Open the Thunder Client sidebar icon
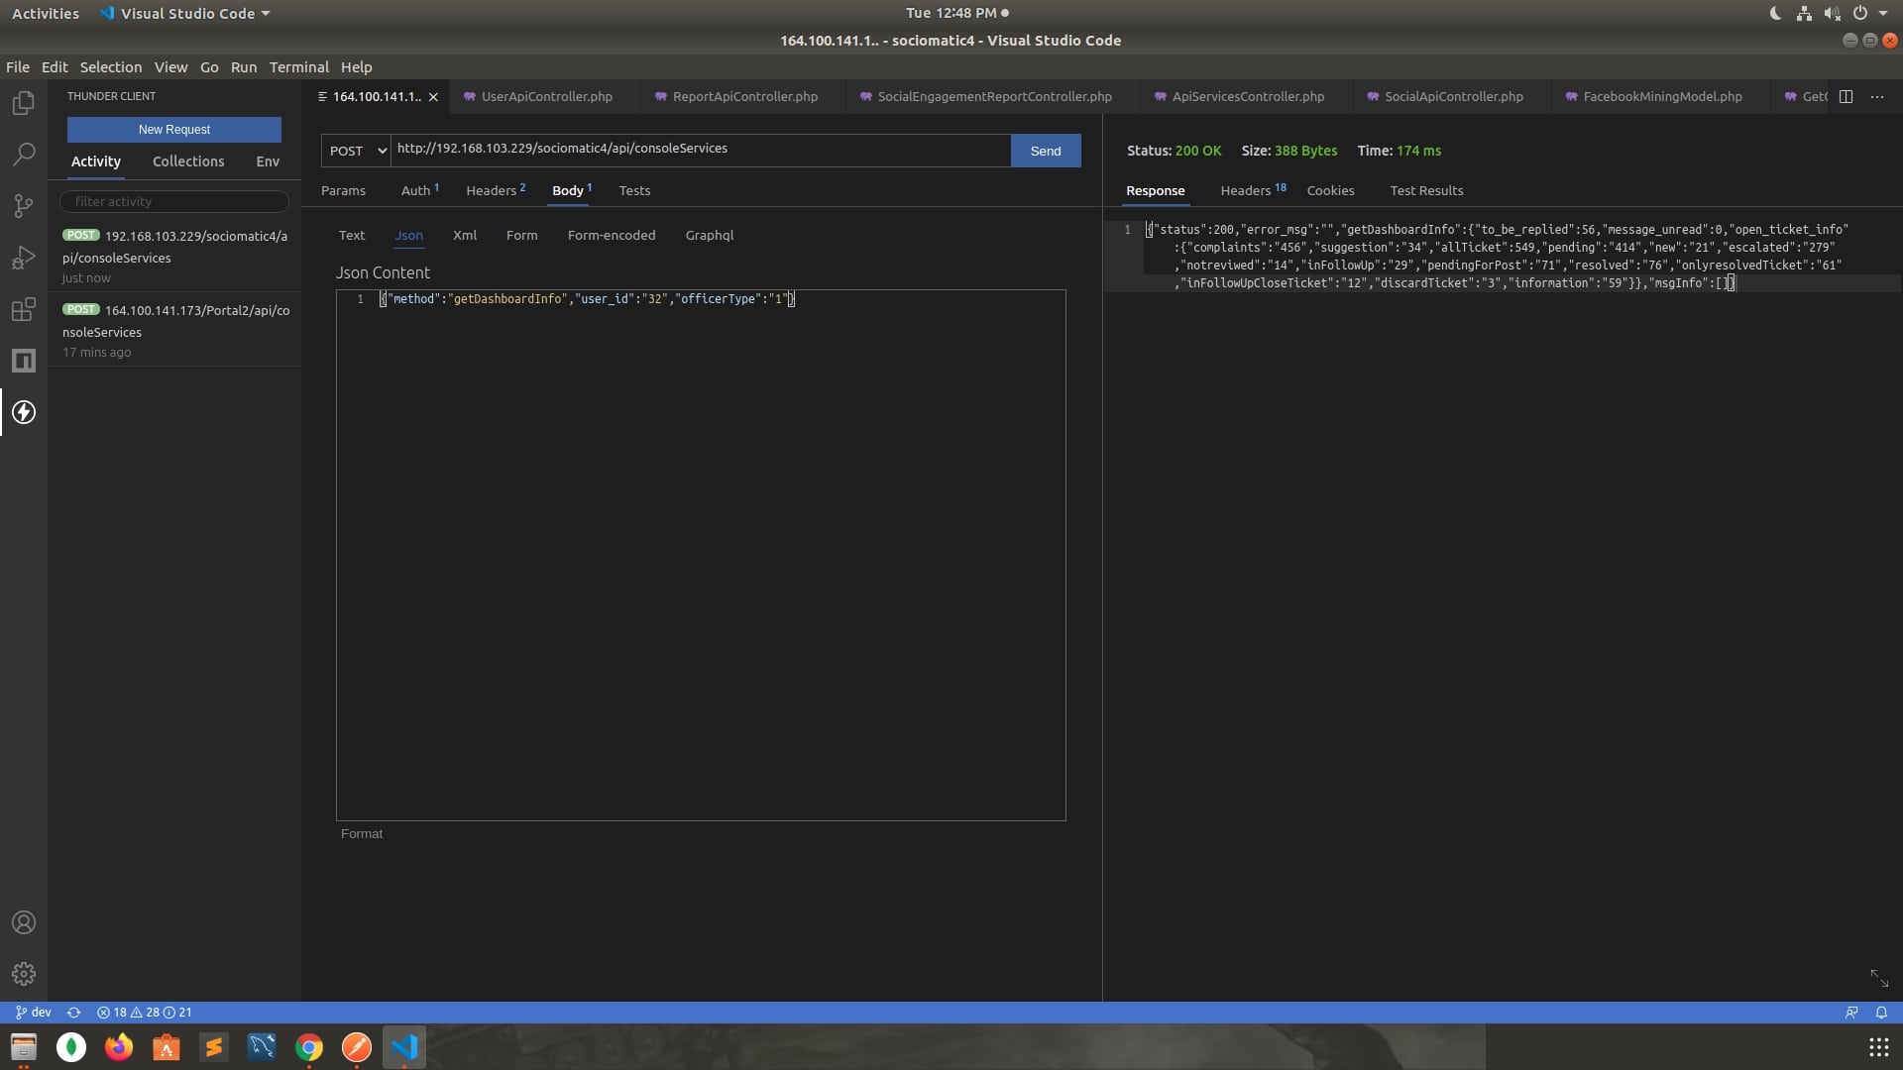The height and width of the screenshot is (1070, 1903). [x=23, y=412]
